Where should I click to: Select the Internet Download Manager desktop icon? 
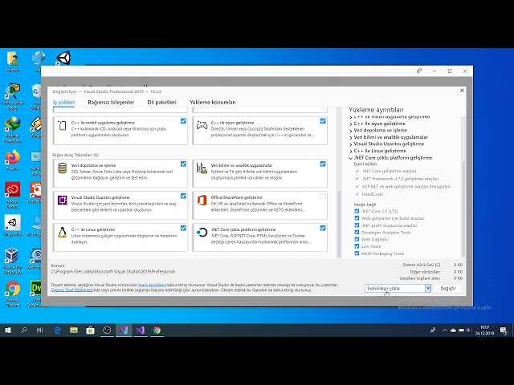click(13, 130)
